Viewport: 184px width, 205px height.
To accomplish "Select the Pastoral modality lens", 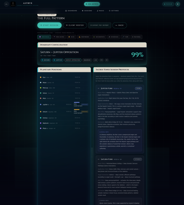I will (x=136, y=37).
